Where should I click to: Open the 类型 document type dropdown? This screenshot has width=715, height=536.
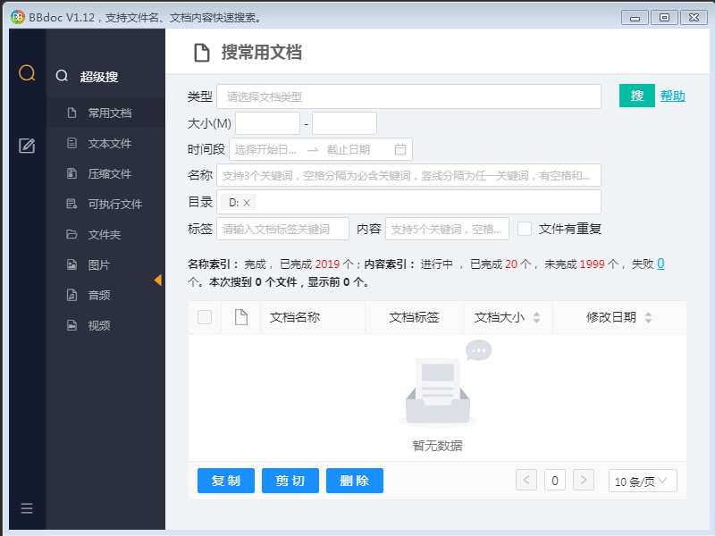[408, 96]
